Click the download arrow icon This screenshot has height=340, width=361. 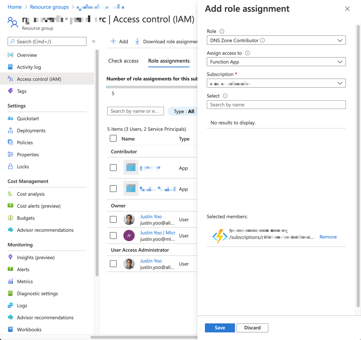(137, 41)
